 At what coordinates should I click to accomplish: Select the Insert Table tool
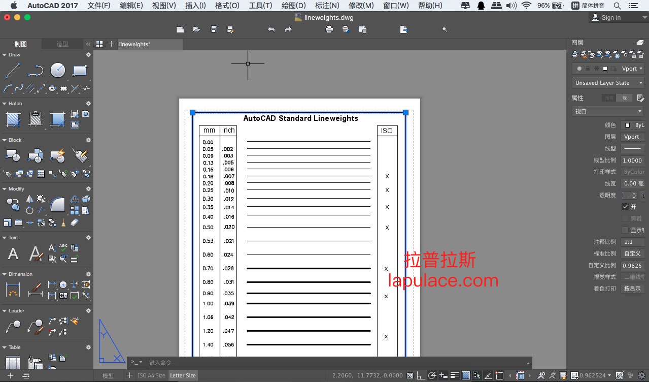click(13, 363)
